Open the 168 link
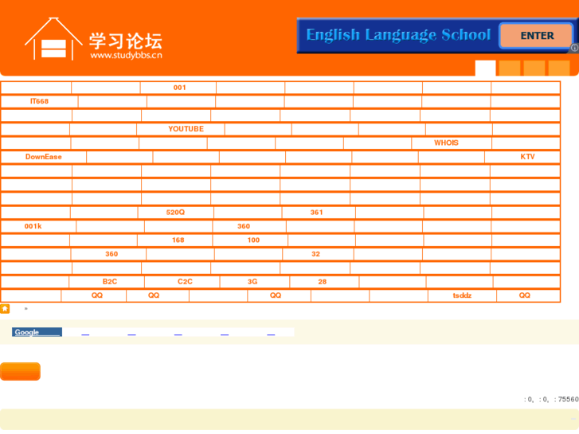 click(x=178, y=240)
